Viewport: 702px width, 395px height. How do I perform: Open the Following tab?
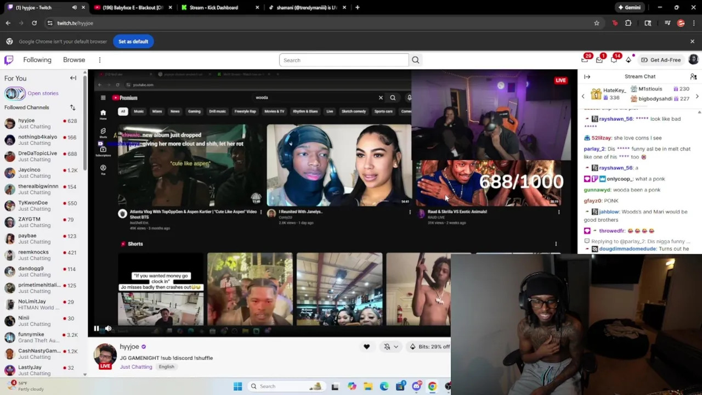37,60
